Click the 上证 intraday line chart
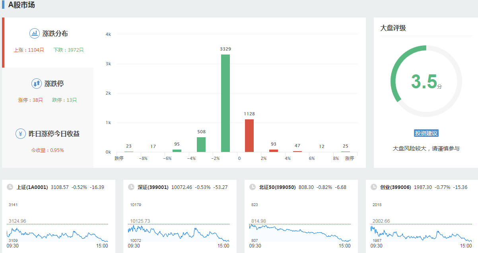Screen dimensions: 478x253 (x=58, y=234)
